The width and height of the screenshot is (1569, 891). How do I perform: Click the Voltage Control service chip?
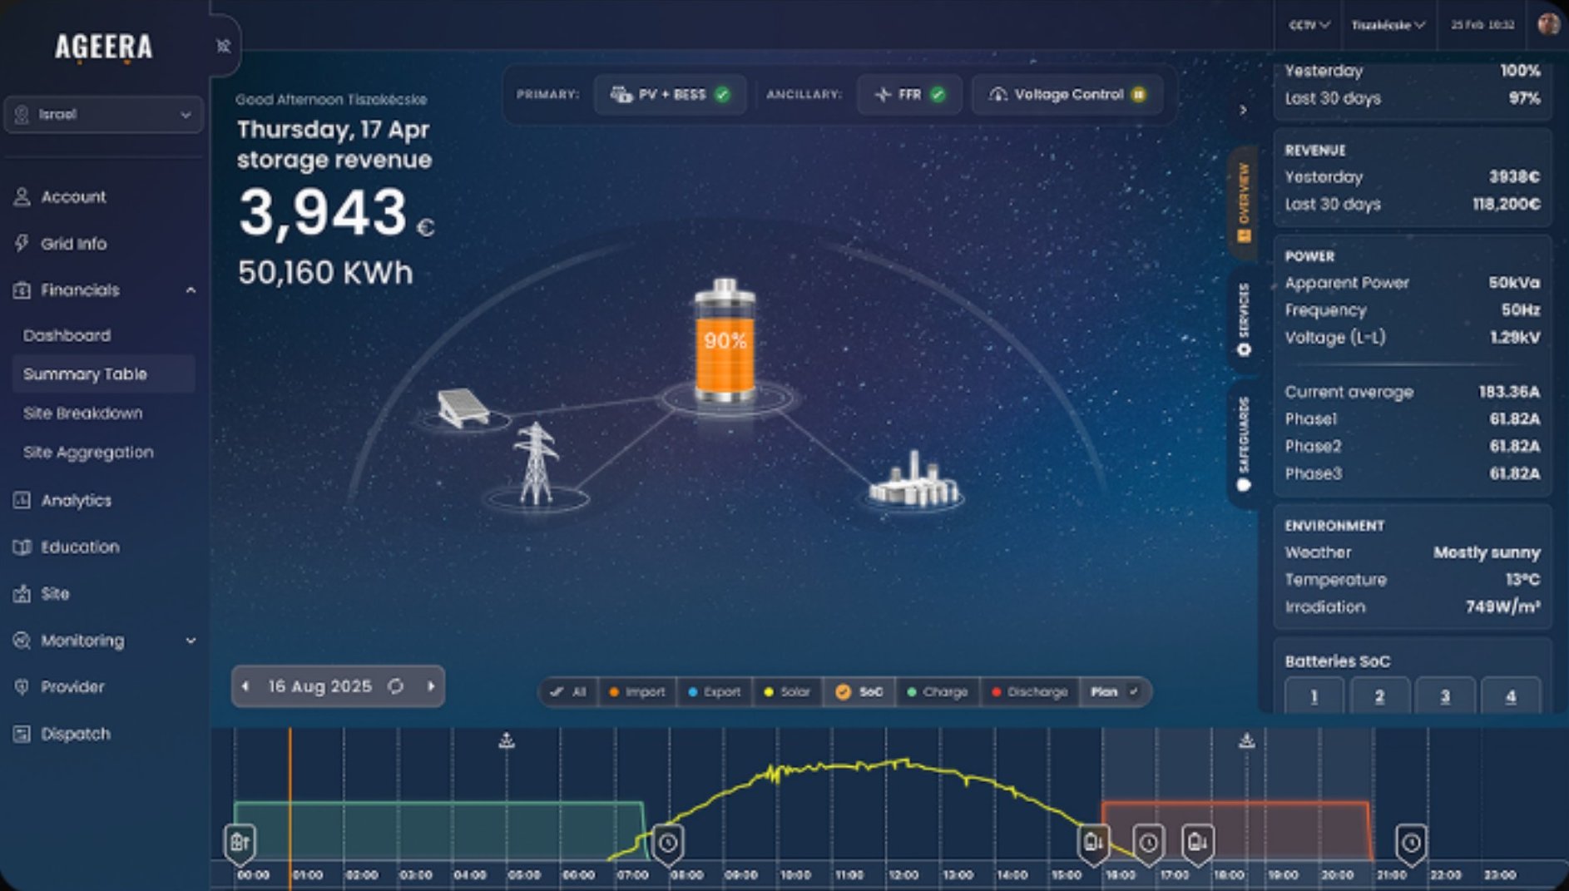(x=1067, y=95)
